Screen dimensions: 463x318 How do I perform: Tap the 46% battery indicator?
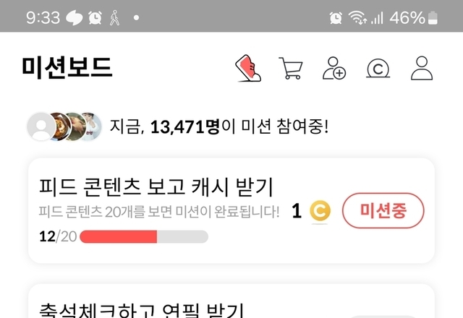coord(413,17)
